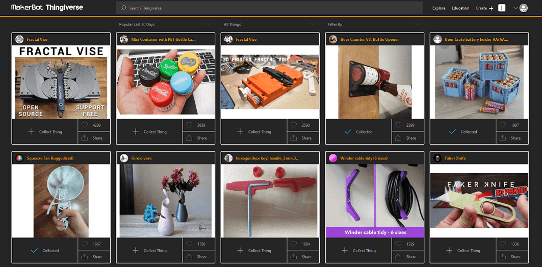This screenshot has width=542, height=267.
Task: Open the Explore menu
Action: [438, 8]
